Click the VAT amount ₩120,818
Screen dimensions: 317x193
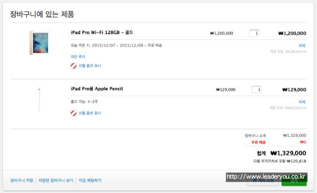296,161
